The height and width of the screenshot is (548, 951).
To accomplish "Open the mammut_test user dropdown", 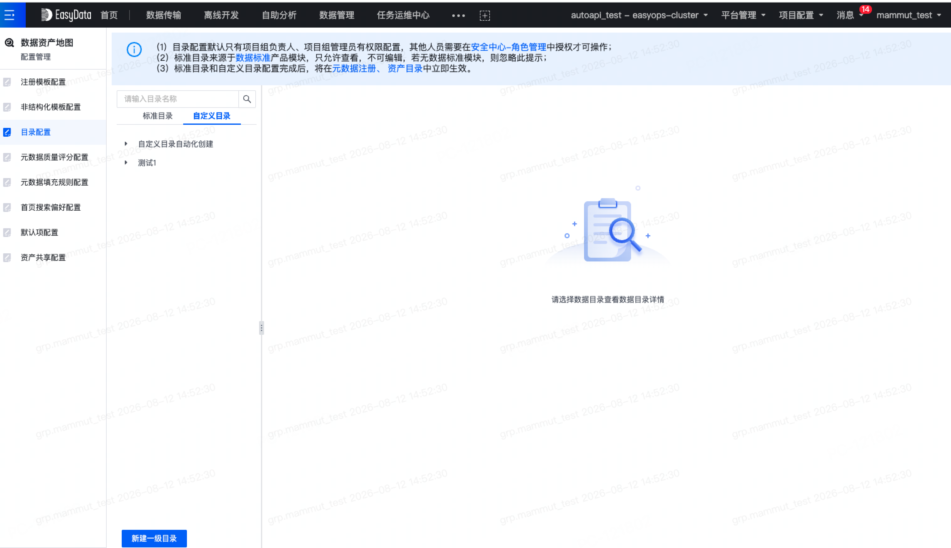I will click(x=908, y=15).
